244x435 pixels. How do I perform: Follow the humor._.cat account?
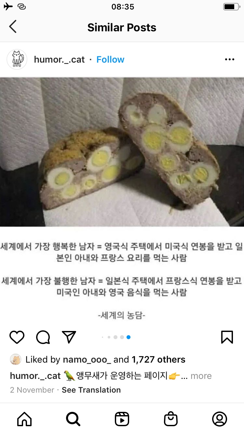(x=110, y=60)
